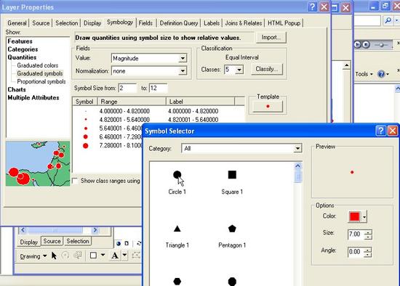Screen dimensions: 400x286
Task: Choose the Triangle 1 symbol
Action: click(x=177, y=229)
